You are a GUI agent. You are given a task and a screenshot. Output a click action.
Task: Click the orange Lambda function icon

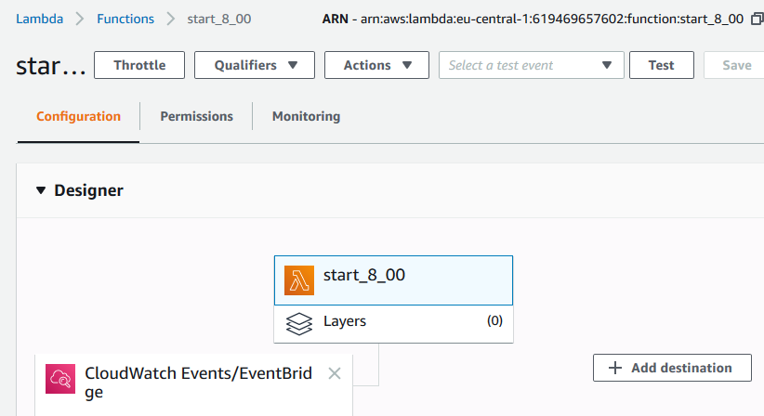(x=299, y=280)
